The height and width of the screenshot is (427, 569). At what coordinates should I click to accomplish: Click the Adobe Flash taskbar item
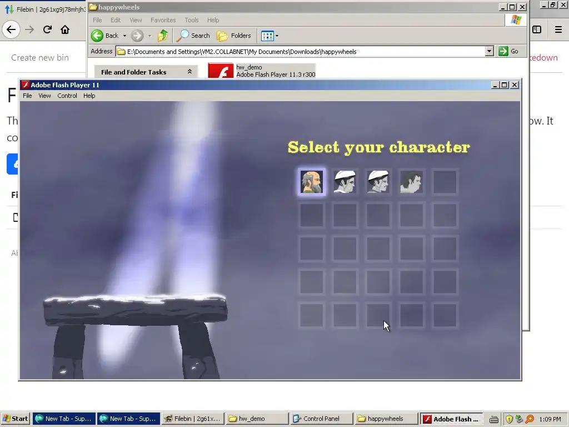tap(451, 419)
